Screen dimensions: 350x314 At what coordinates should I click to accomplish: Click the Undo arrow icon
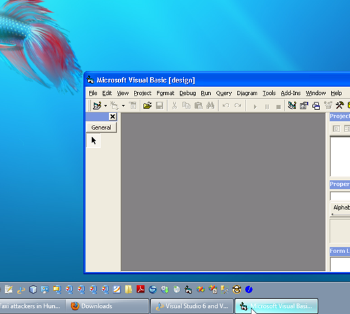coord(226,105)
